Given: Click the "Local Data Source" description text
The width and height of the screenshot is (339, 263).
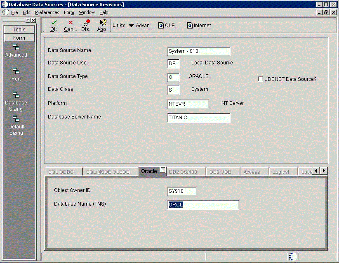Looking at the screenshot, I should [212, 63].
